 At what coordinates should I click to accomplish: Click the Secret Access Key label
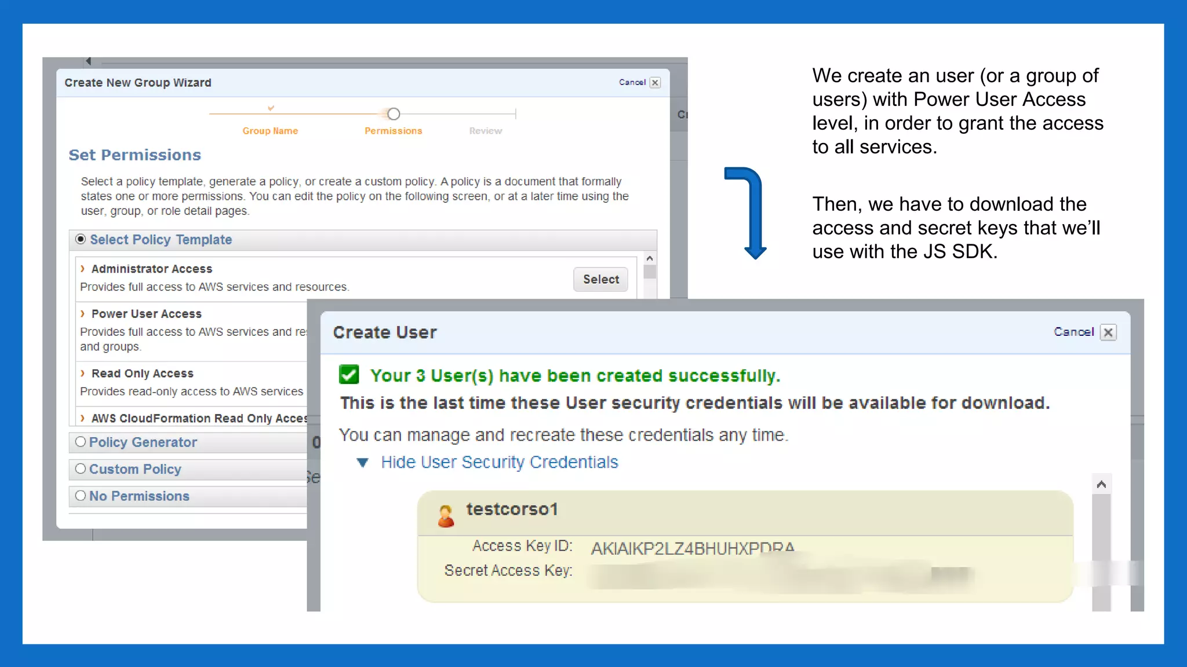(x=508, y=570)
